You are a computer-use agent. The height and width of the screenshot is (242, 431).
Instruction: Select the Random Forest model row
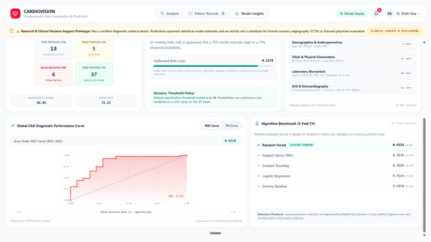335,145
